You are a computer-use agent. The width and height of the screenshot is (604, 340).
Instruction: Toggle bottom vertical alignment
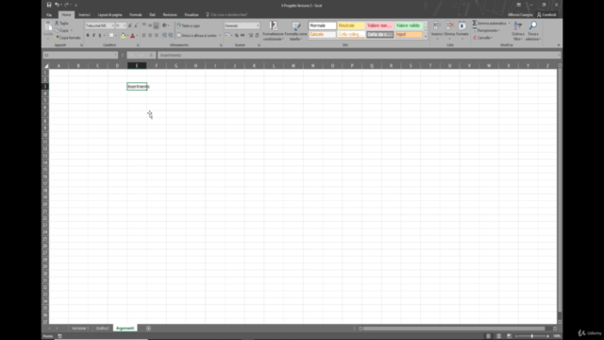(x=156, y=25)
